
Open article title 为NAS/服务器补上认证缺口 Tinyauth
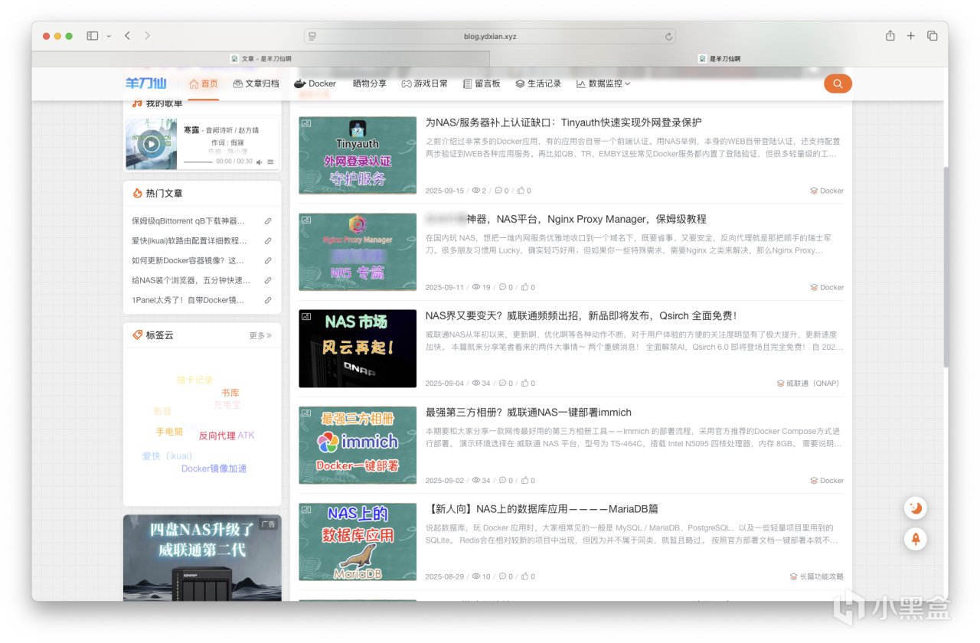[563, 122]
